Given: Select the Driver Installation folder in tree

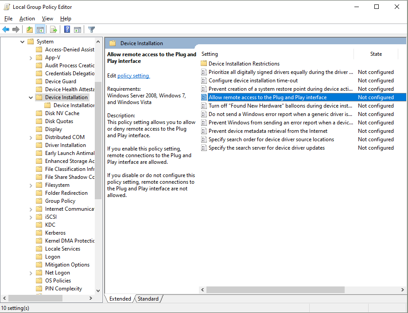Looking at the screenshot, I should 66,145.
